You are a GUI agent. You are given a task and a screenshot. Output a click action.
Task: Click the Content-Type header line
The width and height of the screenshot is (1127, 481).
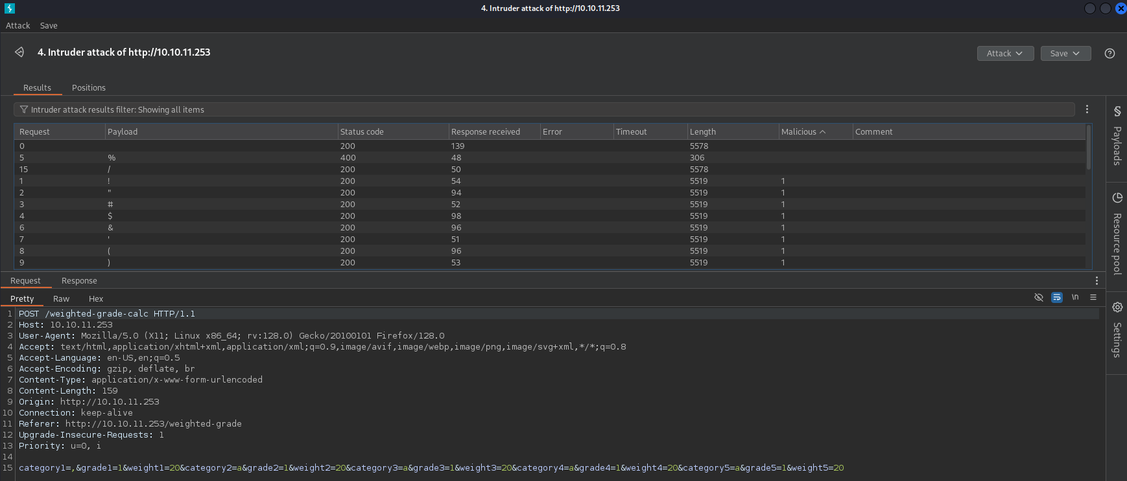coord(141,379)
